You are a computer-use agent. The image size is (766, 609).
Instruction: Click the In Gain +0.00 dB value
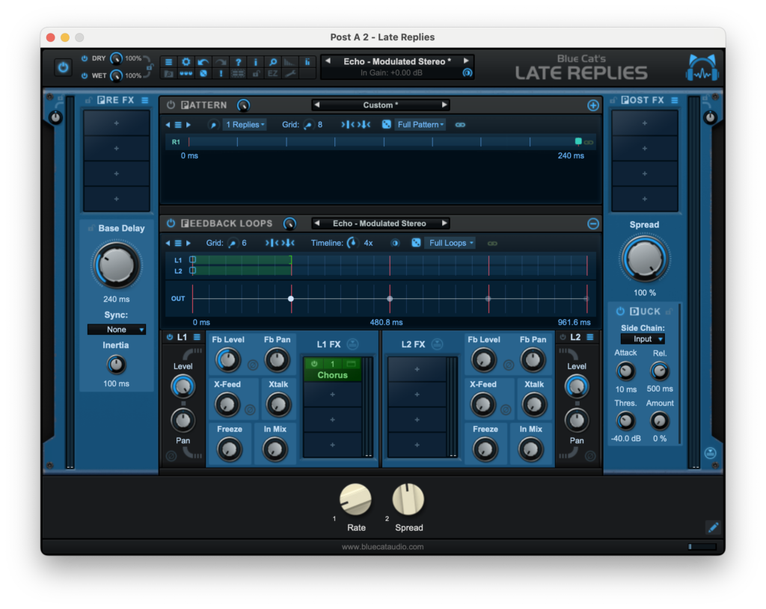[x=391, y=72]
